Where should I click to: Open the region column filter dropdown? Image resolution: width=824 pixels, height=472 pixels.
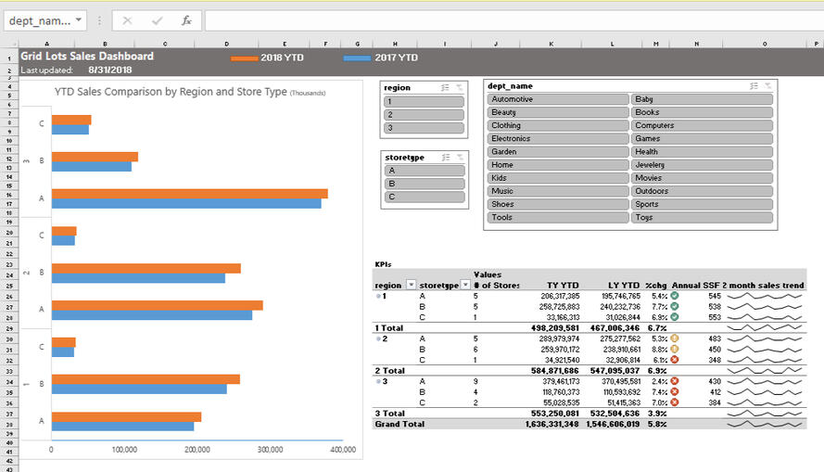tap(412, 285)
